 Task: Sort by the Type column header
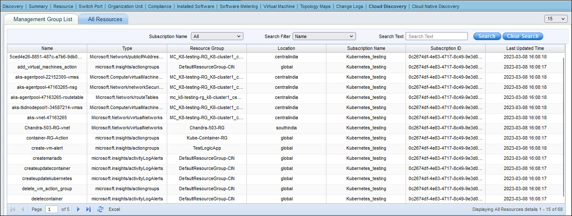tap(127, 48)
